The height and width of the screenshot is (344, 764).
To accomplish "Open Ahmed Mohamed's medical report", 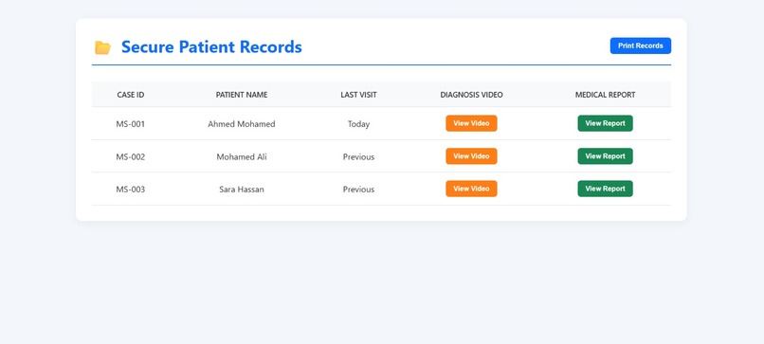I will (x=605, y=123).
